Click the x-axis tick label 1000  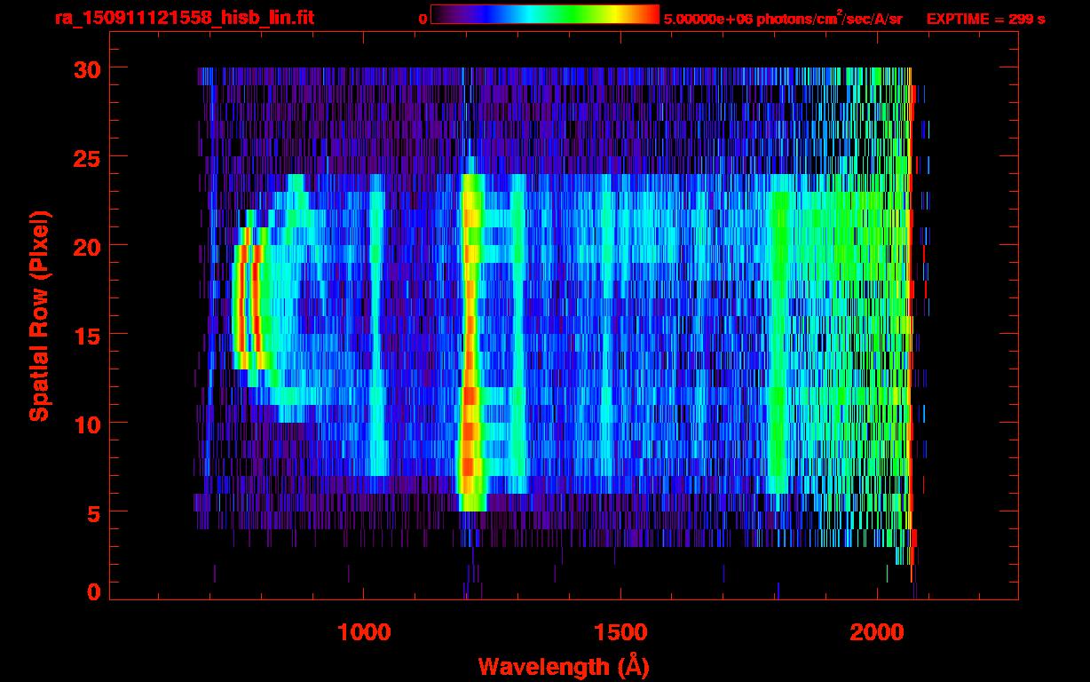[x=364, y=633]
